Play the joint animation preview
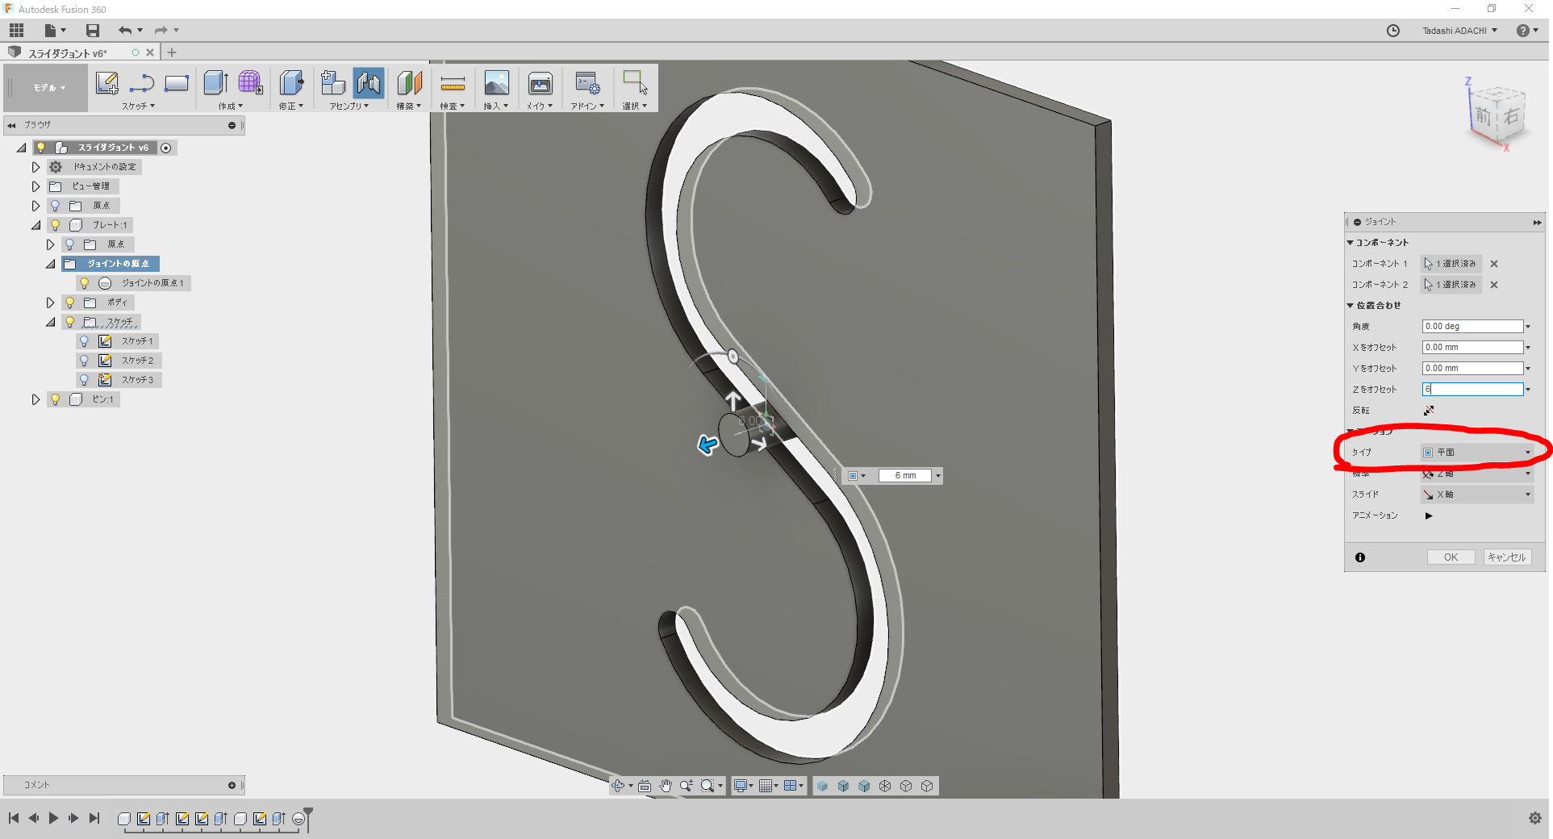 1429,516
